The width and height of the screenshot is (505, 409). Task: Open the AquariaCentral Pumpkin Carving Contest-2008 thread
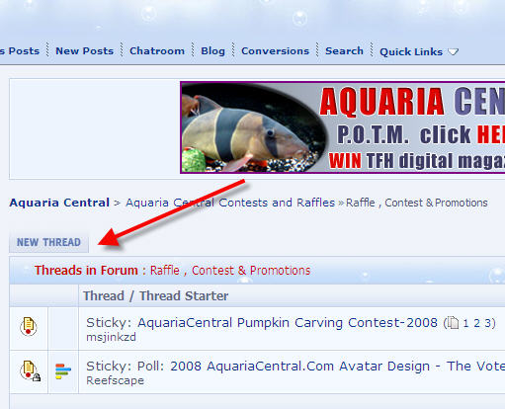point(288,323)
